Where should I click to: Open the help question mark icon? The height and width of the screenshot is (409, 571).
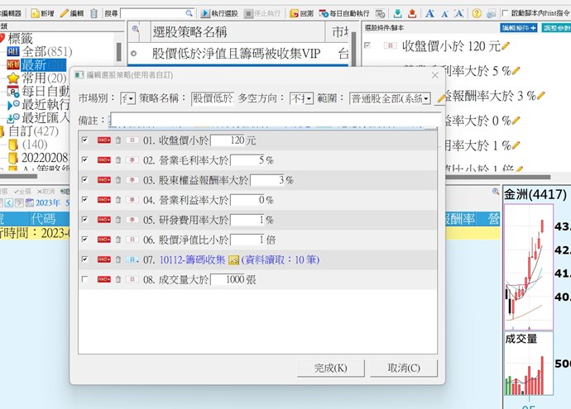click(x=477, y=14)
